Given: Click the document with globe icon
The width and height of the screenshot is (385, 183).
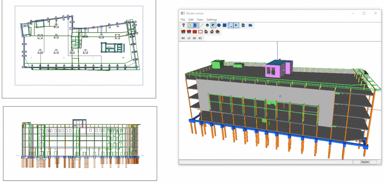Looking at the screenshot, I should 243,25.
